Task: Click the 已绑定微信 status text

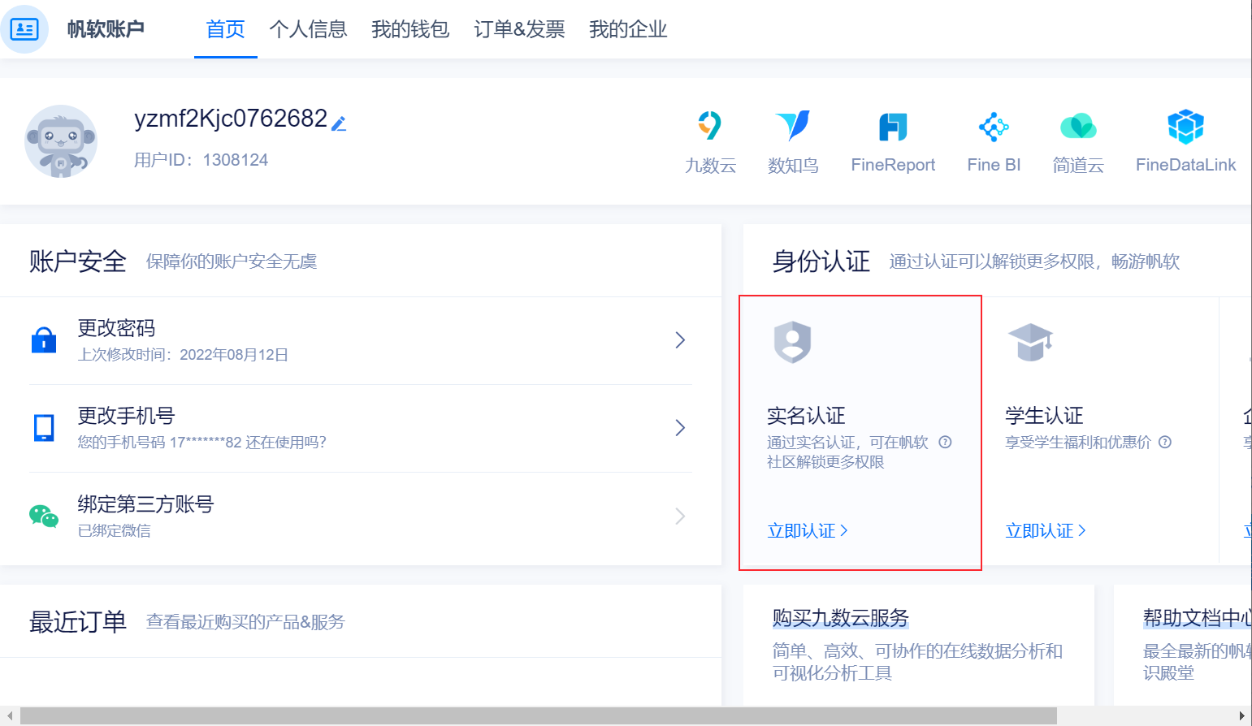Action: point(114,531)
